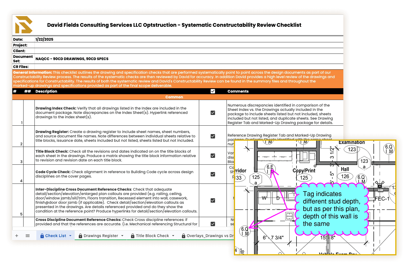The image size is (412, 266).
Task: Click Copy/Print room 125 tag on plan
Action: (x=304, y=178)
